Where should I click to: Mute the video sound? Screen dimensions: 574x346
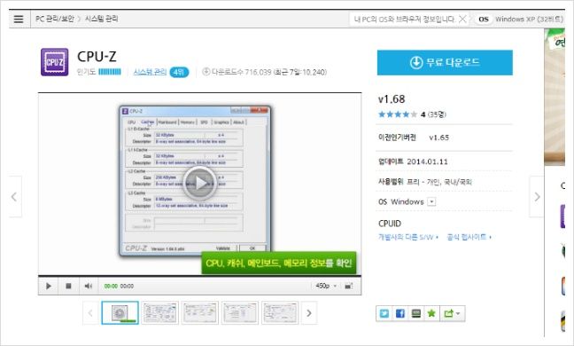(x=89, y=286)
